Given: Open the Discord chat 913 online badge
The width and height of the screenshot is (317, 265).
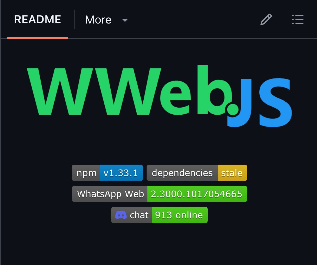Looking at the screenshot, I should (x=159, y=215).
